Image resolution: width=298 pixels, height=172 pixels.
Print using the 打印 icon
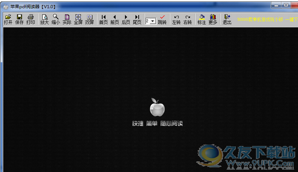(30, 20)
